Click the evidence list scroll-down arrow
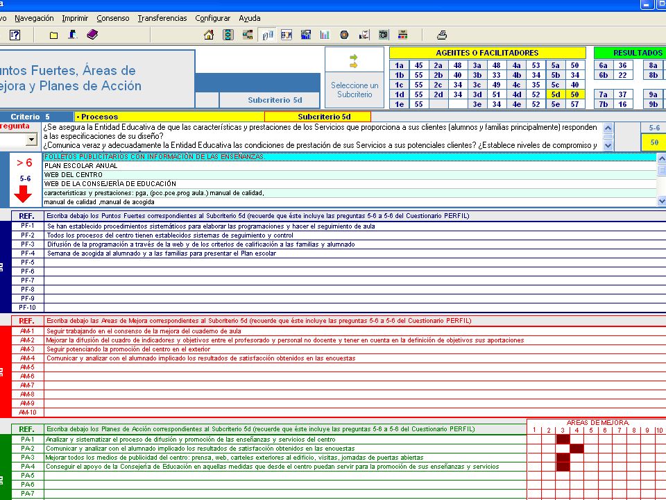The image size is (666, 500). 661,201
